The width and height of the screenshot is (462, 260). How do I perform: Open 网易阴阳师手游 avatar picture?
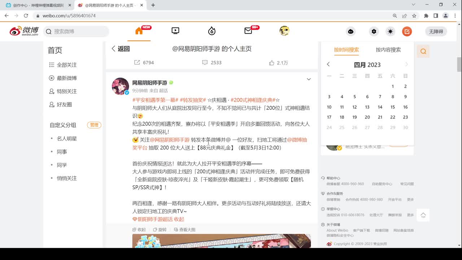point(121,86)
